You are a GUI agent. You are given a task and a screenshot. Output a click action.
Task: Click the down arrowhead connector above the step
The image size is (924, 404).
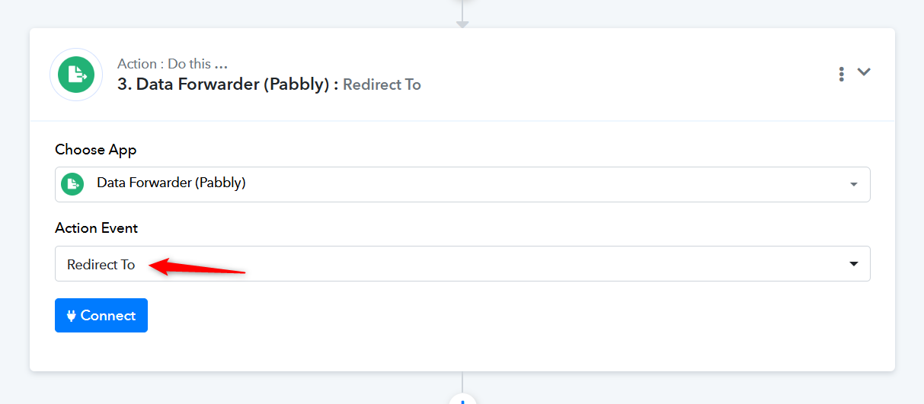click(462, 24)
